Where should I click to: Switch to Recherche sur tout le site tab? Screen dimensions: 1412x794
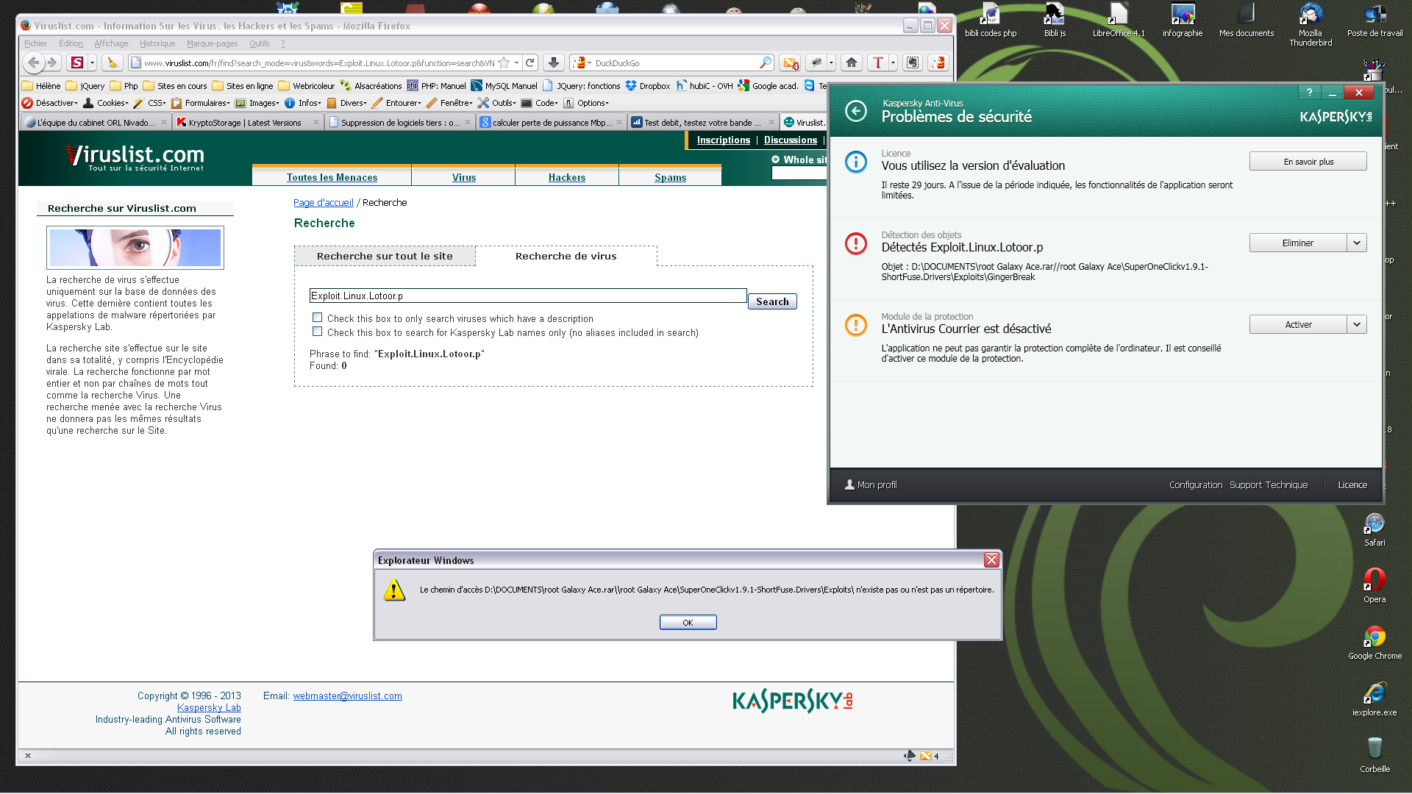point(385,256)
